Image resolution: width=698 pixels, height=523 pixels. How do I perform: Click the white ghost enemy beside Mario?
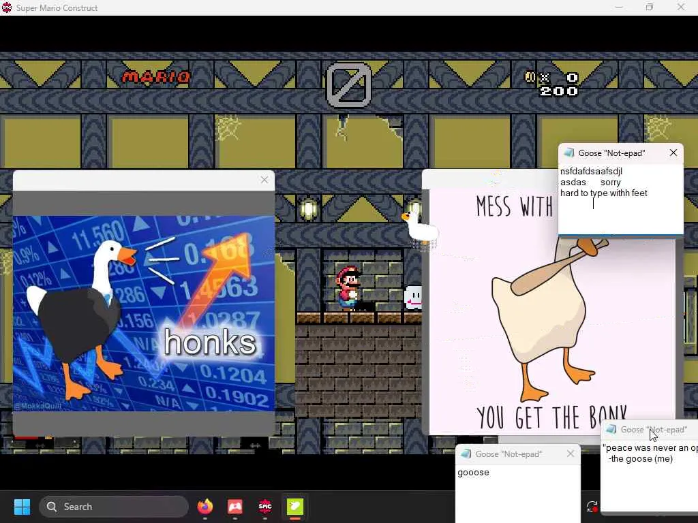pyautogui.click(x=412, y=297)
